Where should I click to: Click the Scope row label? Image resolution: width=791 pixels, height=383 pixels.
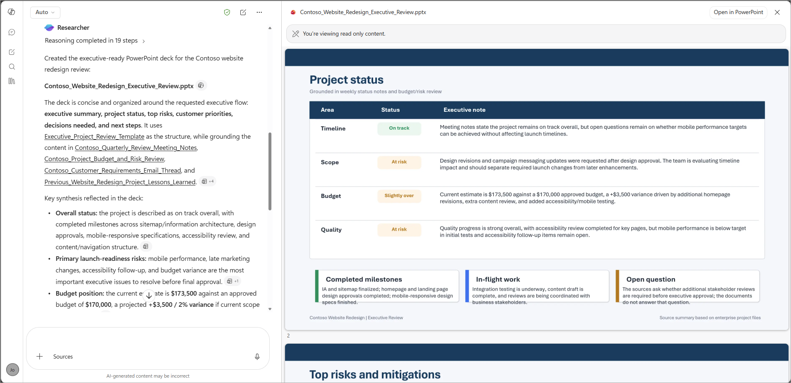click(330, 162)
